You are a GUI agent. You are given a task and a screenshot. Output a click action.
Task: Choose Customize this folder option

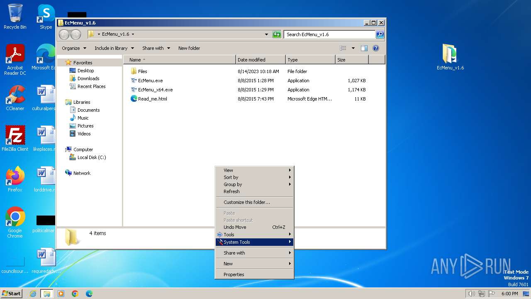click(254, 202)
